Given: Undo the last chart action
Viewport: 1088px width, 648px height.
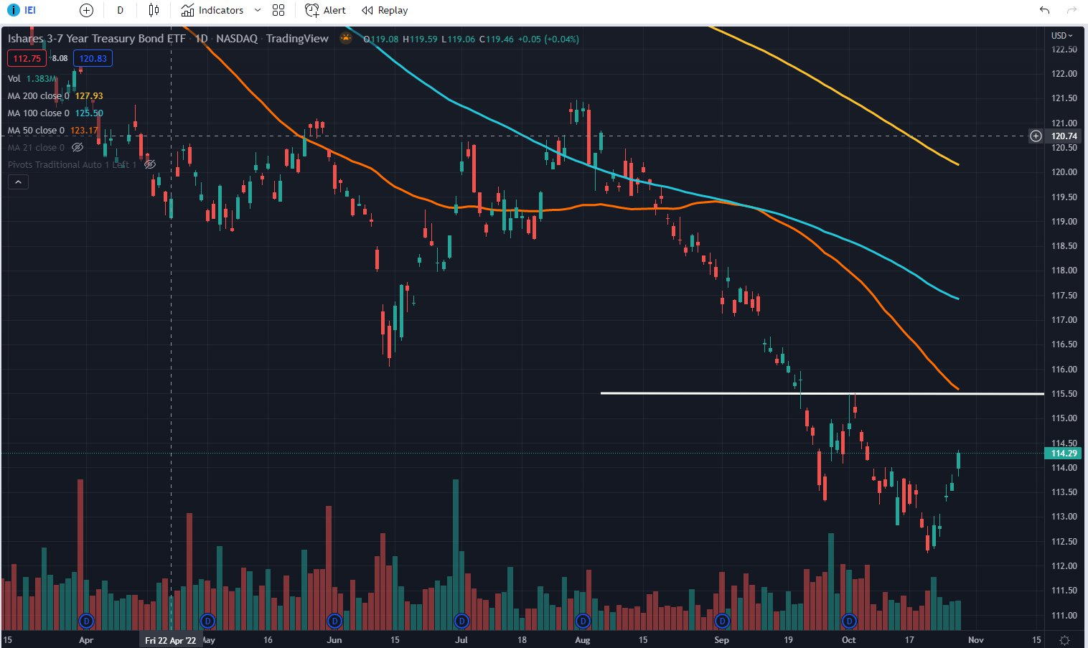Looking at the screenshot, I should click(x=1044, y=10).
